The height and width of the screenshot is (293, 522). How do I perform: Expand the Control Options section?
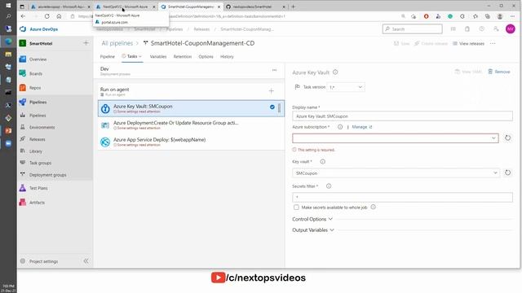[312, 219]
